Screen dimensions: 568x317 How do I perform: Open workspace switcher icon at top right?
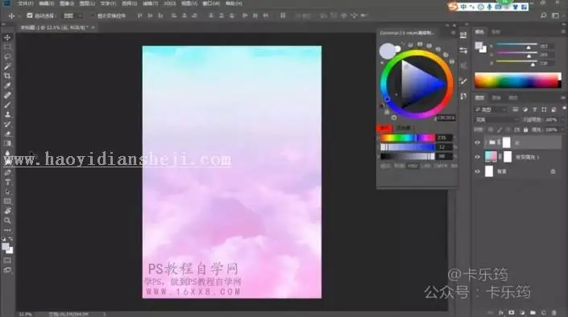[x=555, y=15]
